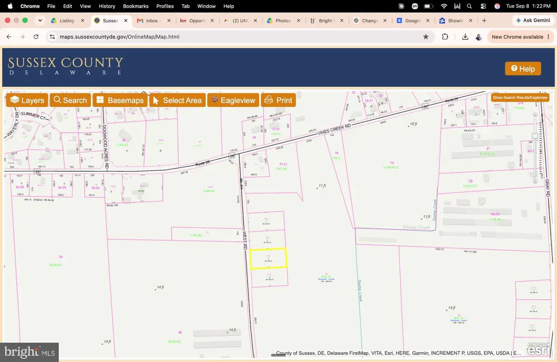Open the Eagleview imagery tool

[233, 100]
